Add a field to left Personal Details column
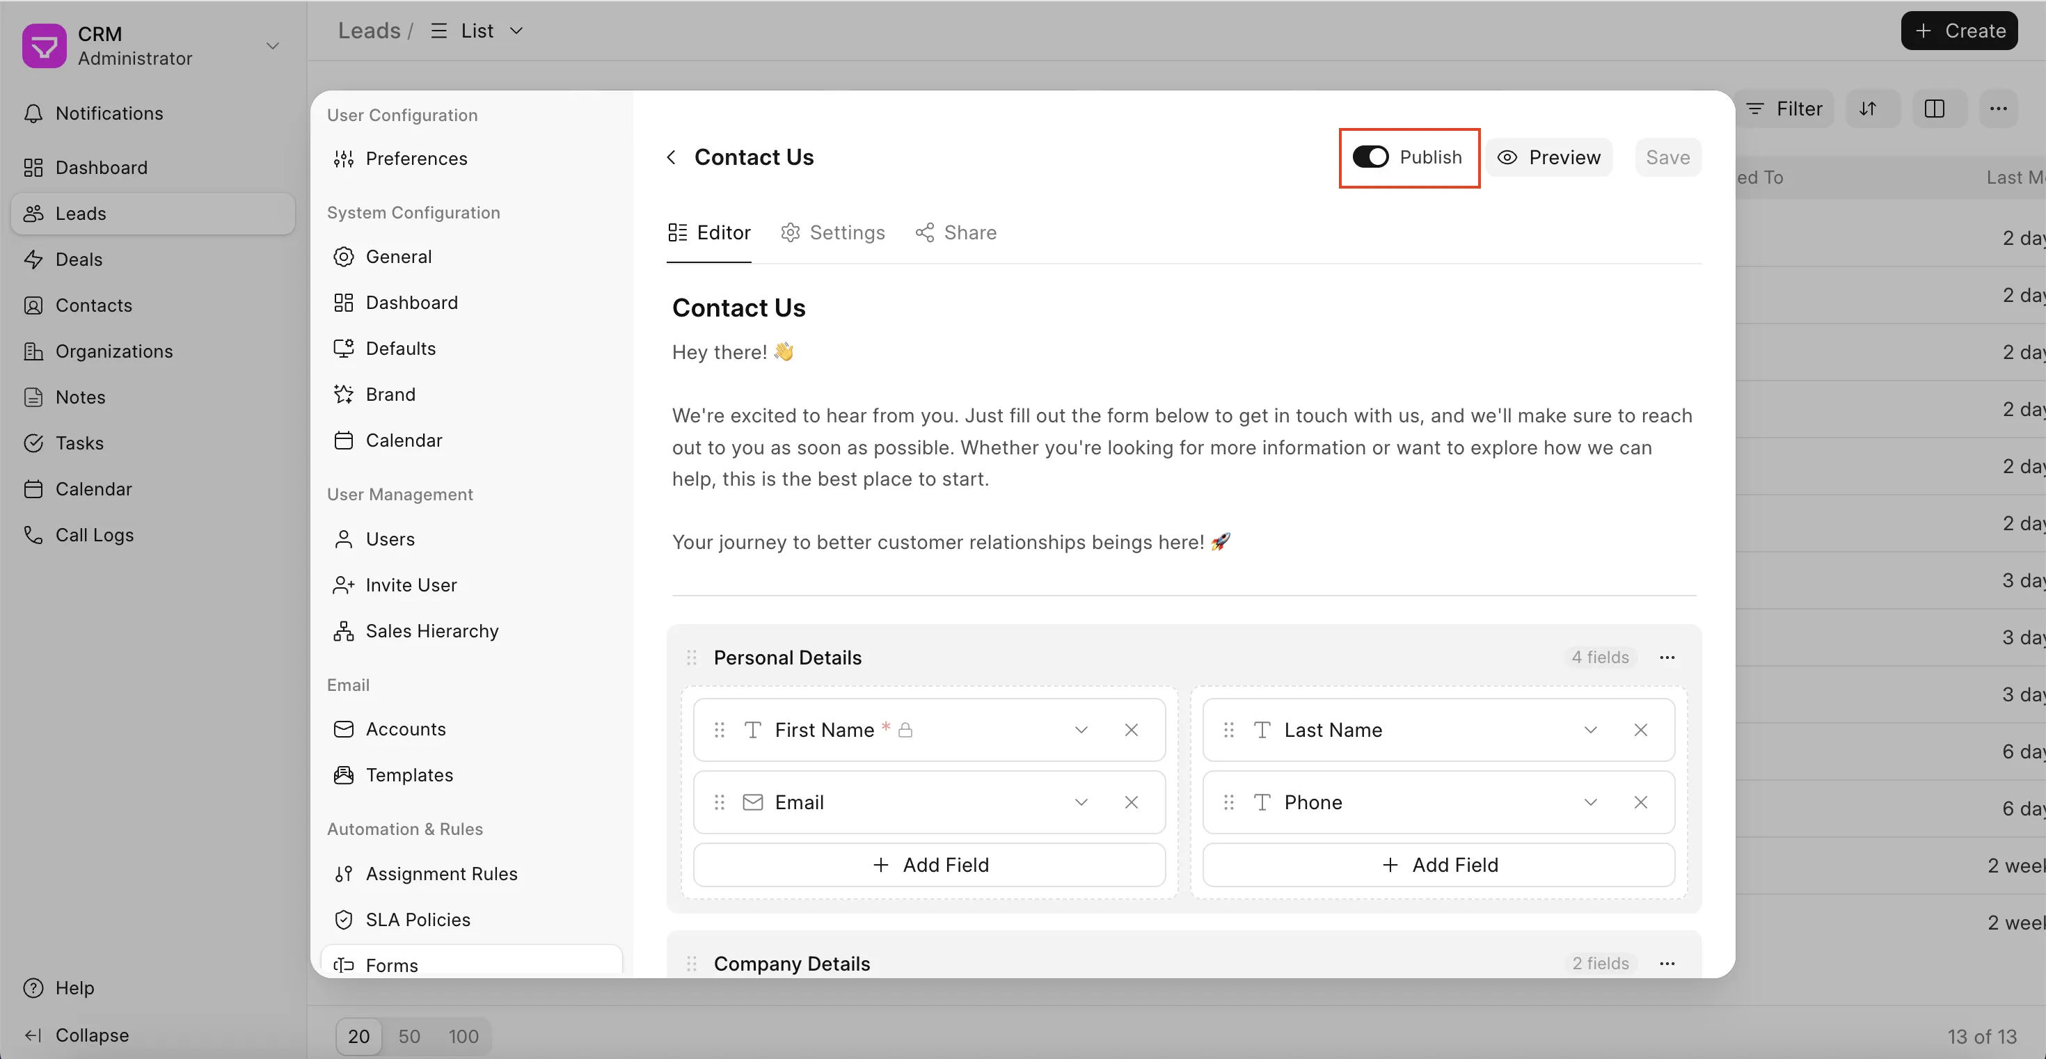The height and width of the screenshot is (1059, 2046). pos(929,864)
